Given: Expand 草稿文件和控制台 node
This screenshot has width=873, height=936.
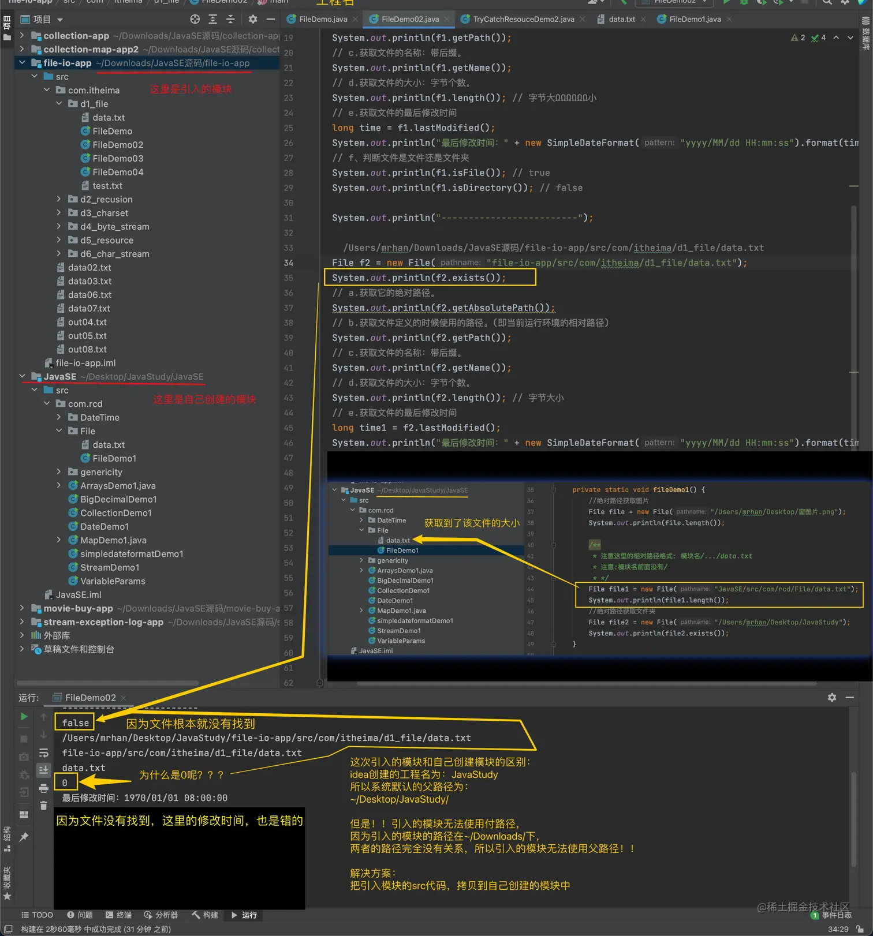Looking at the screenshot, I should pyautogui.click(x=22, y=649).
